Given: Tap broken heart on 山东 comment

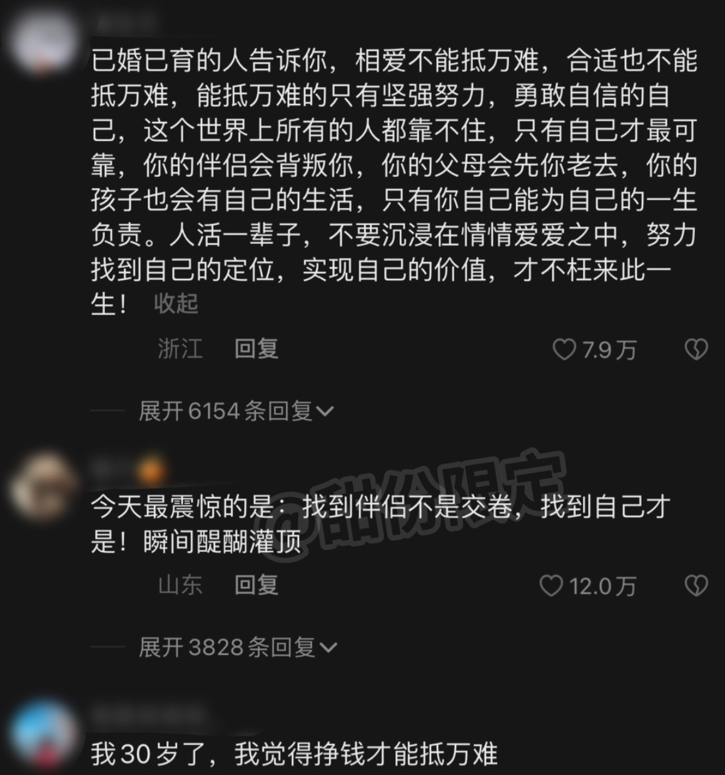Looking at the screenshot, I should point(696,586).
